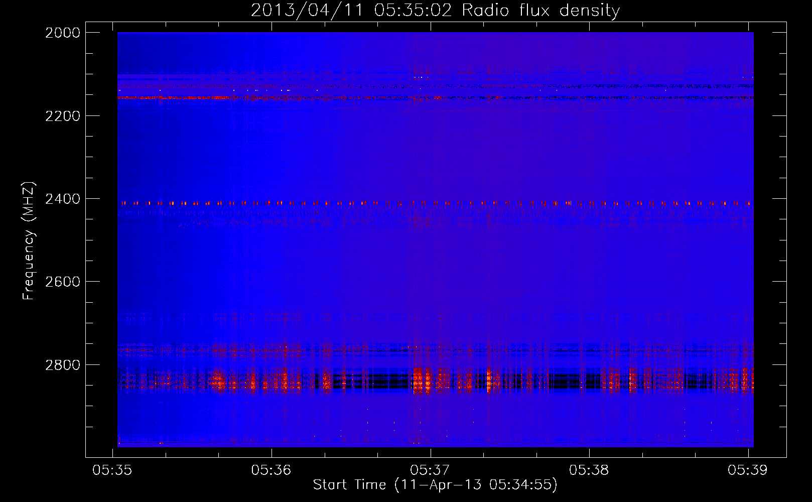The width and height of the screenshot is (812, 502).
Task: Click the 05:37 time tick label
Action: point(430,470)
